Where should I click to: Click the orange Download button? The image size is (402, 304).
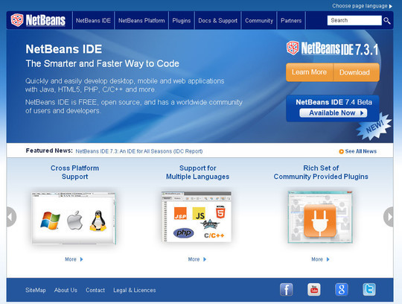(357, 72)
